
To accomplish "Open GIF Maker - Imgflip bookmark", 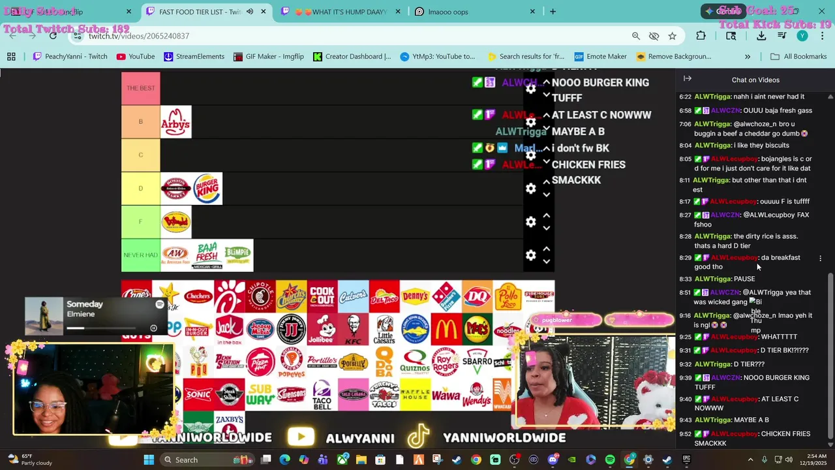I will click(268, 57).
